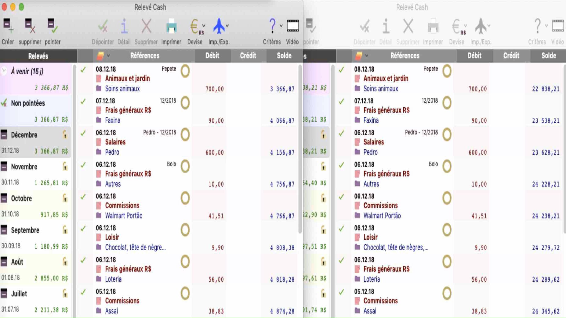
Task: Open Imp./Exp. dropdown arrow in background window
Action: [489, 26]
